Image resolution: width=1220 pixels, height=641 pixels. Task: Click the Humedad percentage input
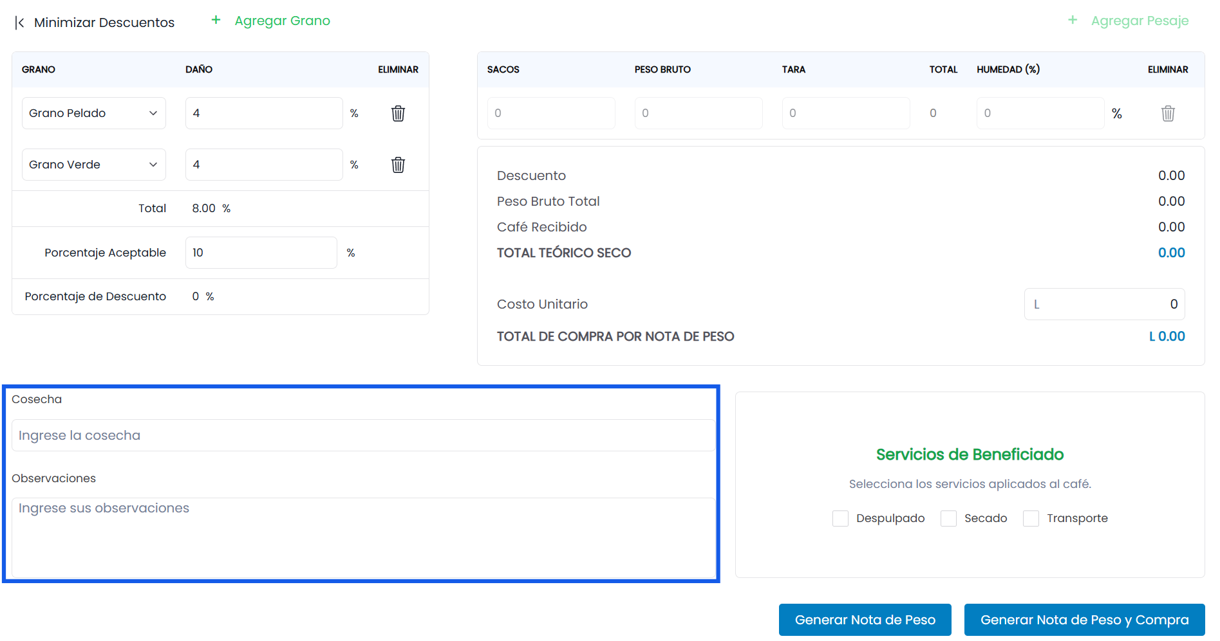click(x=1040, y=113)
